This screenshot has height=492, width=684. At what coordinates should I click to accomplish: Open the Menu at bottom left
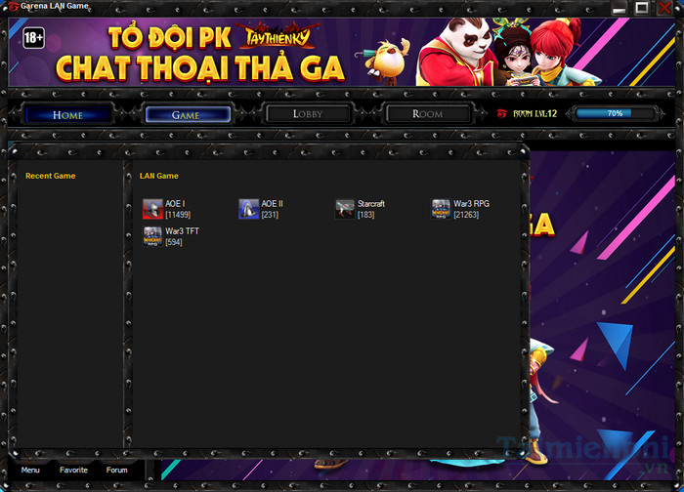coord(30,470)
